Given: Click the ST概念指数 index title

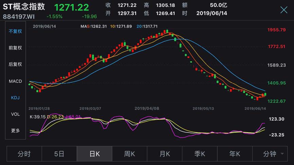Looking at the screenshot, I should click(x=24, y=7).
